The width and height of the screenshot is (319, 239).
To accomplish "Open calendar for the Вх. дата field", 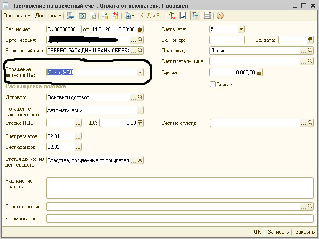I will click(311, 40).
